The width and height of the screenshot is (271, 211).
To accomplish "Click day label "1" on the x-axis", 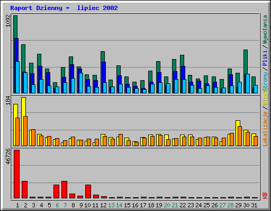I will pyautogui.click(x=17, y=205).
